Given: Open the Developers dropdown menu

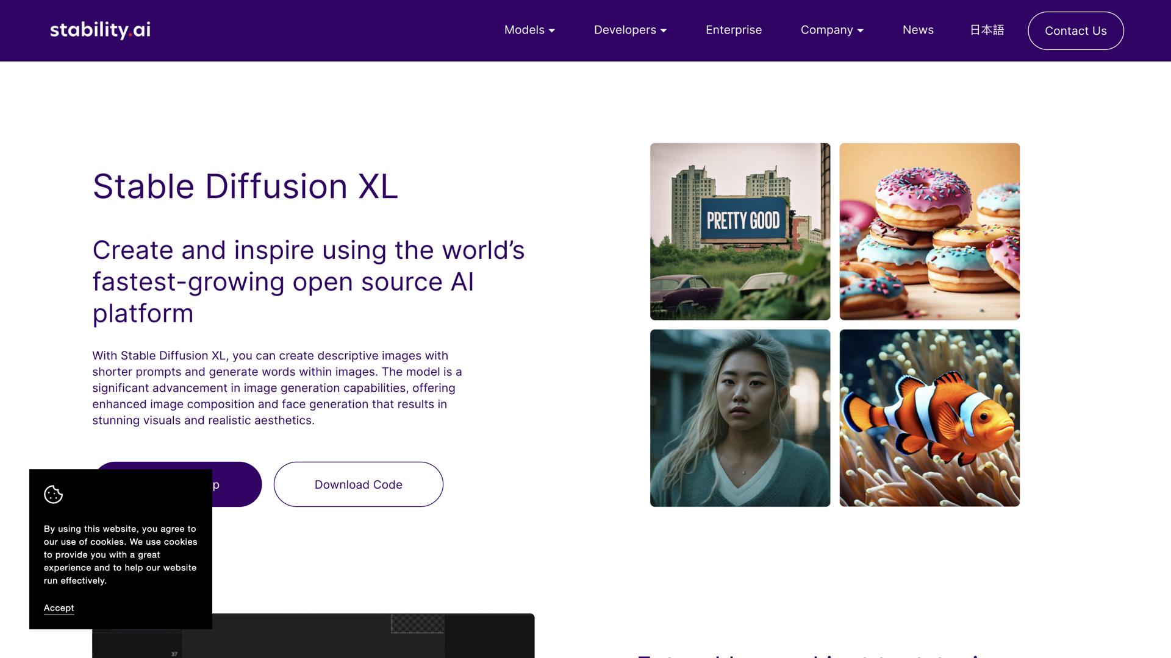Looking at the screenshot, I should click(x=629, y=30).
